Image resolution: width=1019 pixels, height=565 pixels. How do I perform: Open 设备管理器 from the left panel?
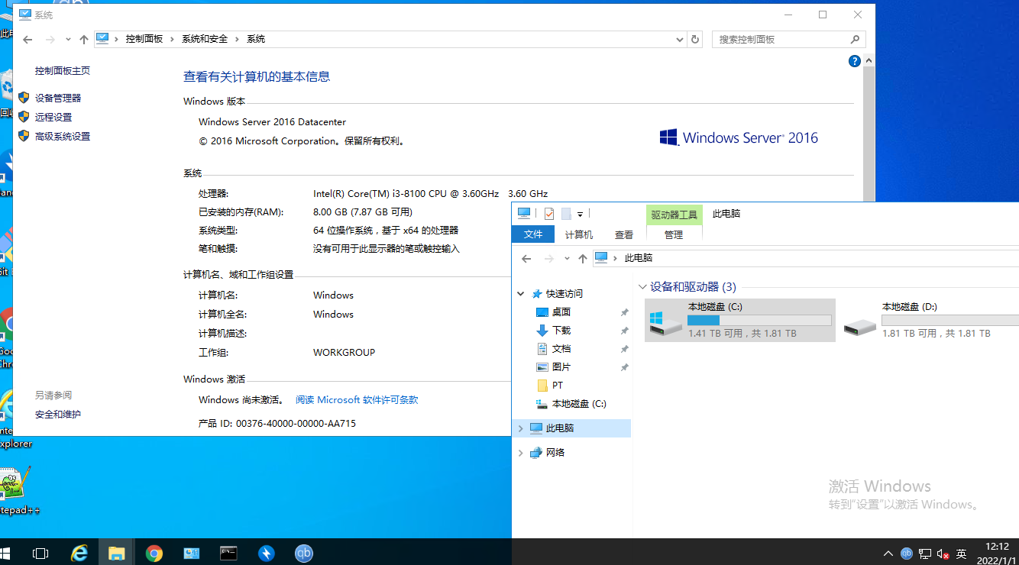(x=58, y=98)
